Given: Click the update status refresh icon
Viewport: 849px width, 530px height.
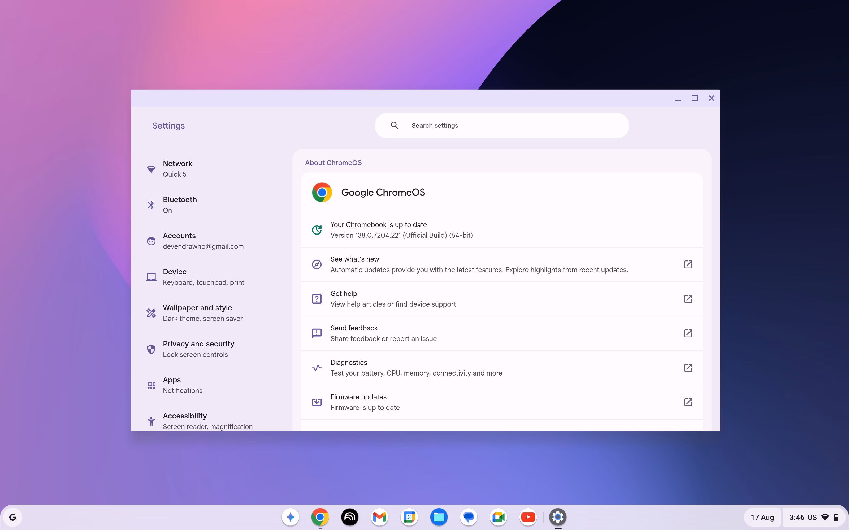Looking at the screenshot, I should pos(317,230).
